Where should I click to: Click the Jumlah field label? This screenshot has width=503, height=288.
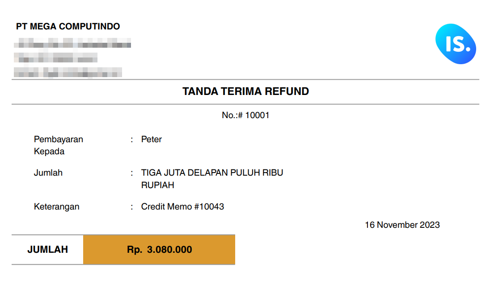pyautogui.click(x=48, y=173)
